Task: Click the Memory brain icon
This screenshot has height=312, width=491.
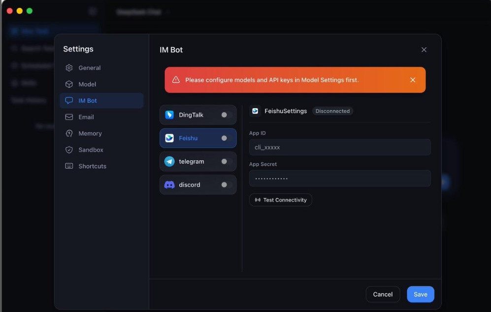Action: point(69,133)
